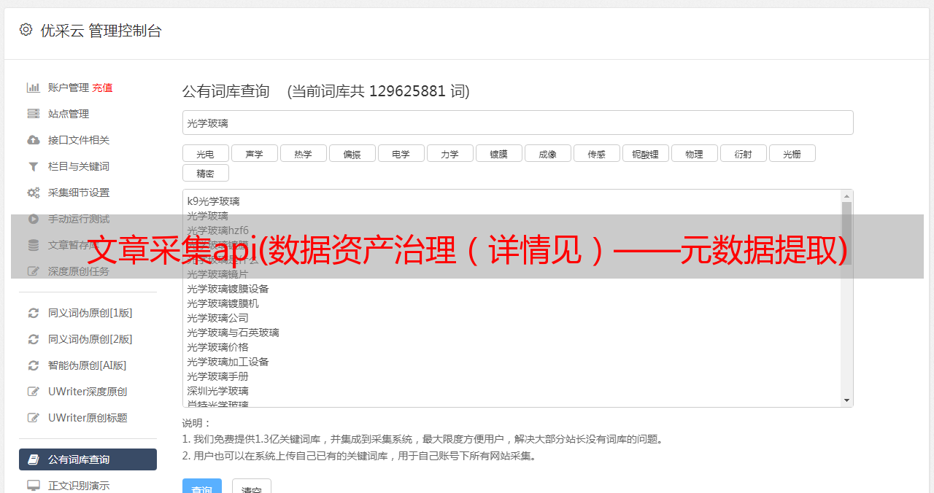This screenshot has width=934, height=493.
Task: Click the results list down scroll arrow
Action: 846,400
